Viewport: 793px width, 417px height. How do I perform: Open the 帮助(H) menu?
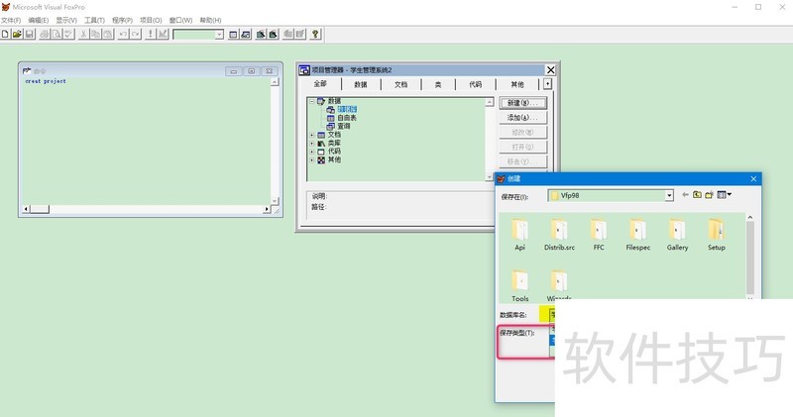point(210,20)
